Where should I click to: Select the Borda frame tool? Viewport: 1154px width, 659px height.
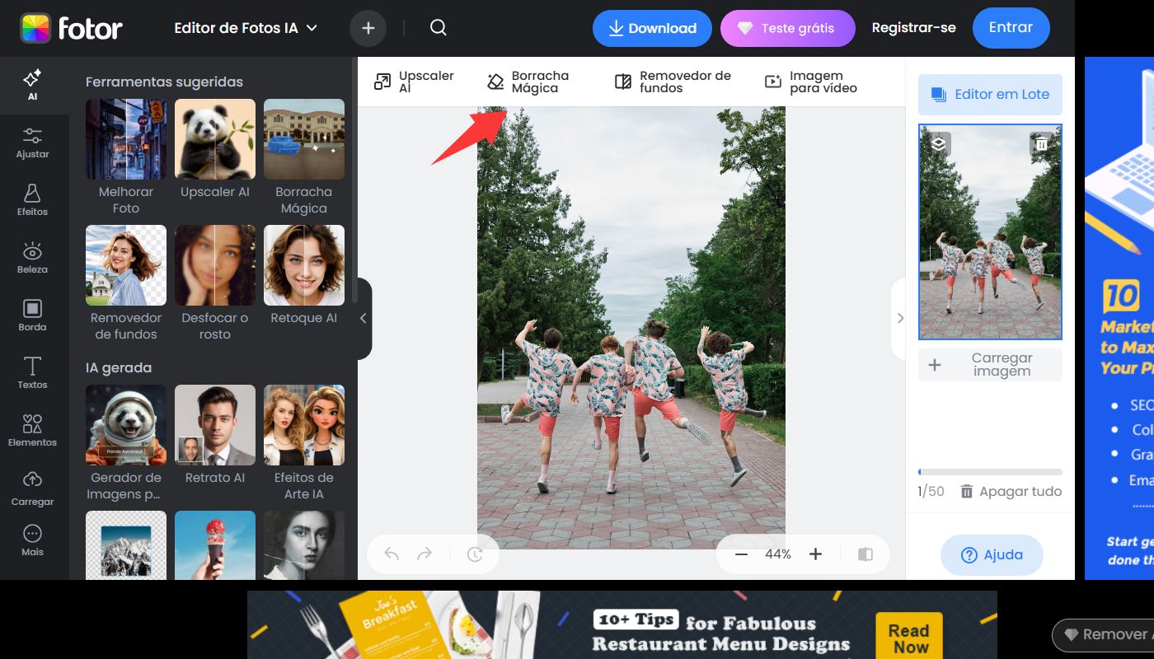[x=32, y=315]
